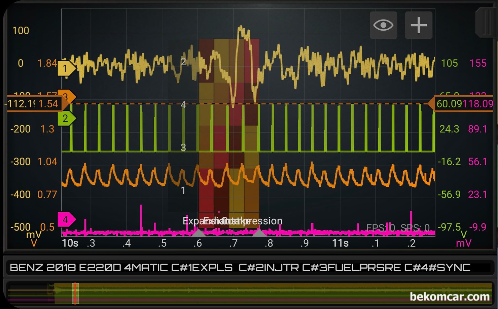Select magenta channel 4 marker
498x309 pixels.
tap(66, 219)
